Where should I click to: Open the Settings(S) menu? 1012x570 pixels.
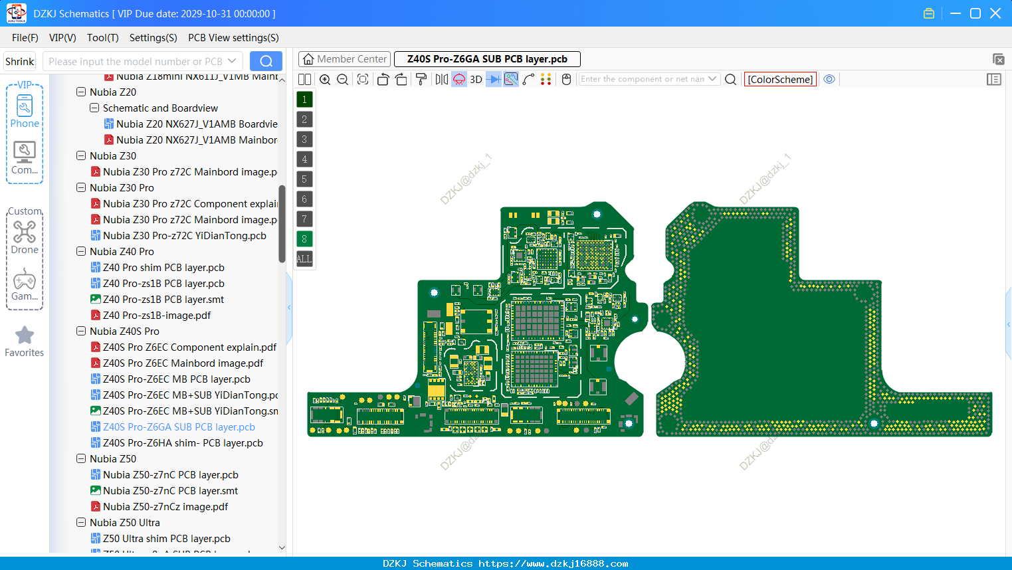coord(153,38)
